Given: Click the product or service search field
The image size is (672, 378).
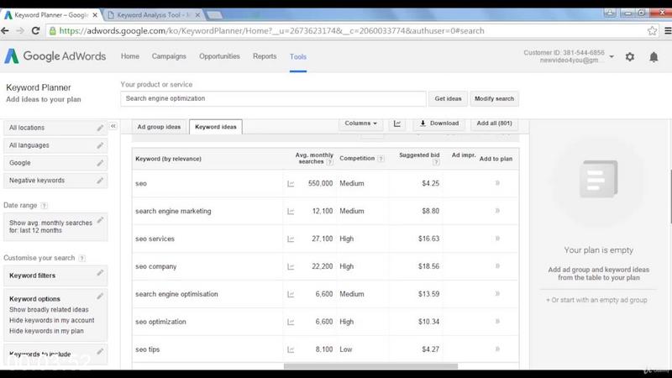Looking at the screenshot, I should point(274,98).
